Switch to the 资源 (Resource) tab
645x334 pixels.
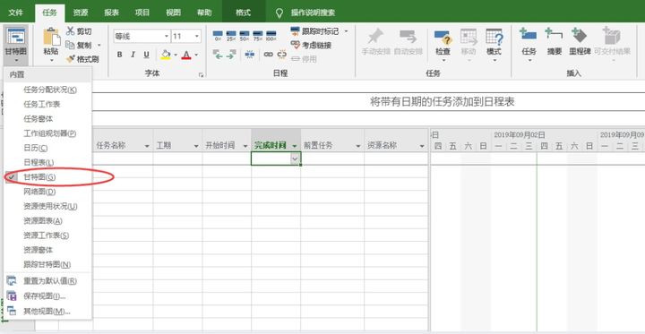(81, 13)
